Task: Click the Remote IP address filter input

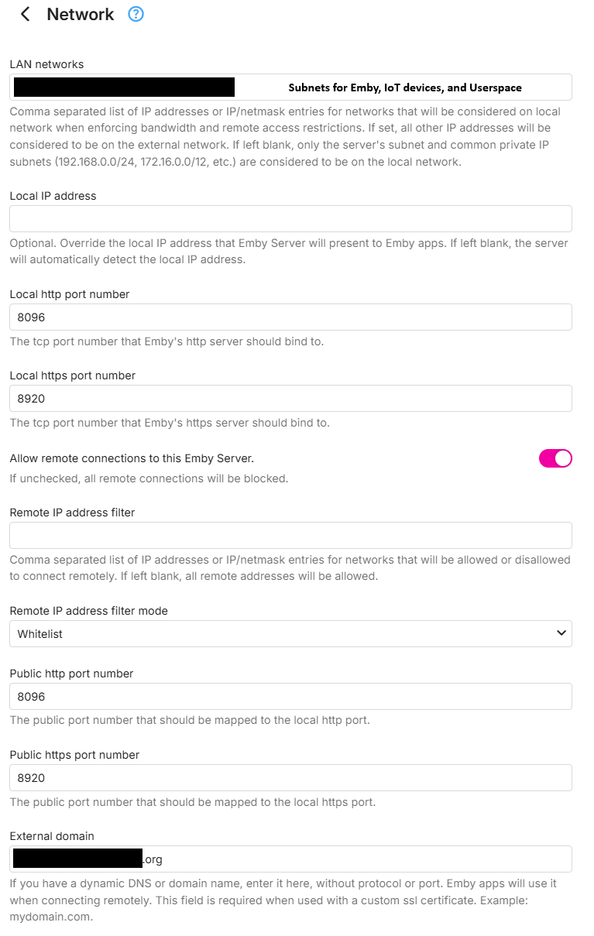Action: 290,535
